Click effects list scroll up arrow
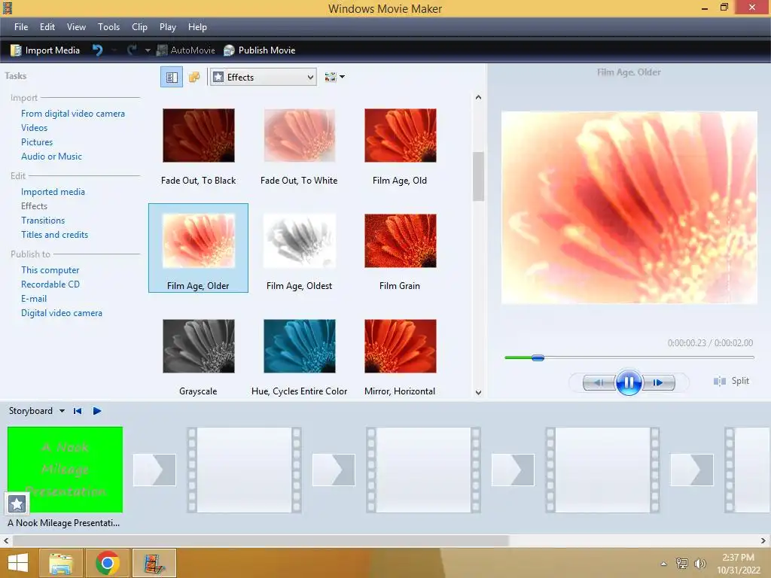771x578 pixels. coord(478,97)
